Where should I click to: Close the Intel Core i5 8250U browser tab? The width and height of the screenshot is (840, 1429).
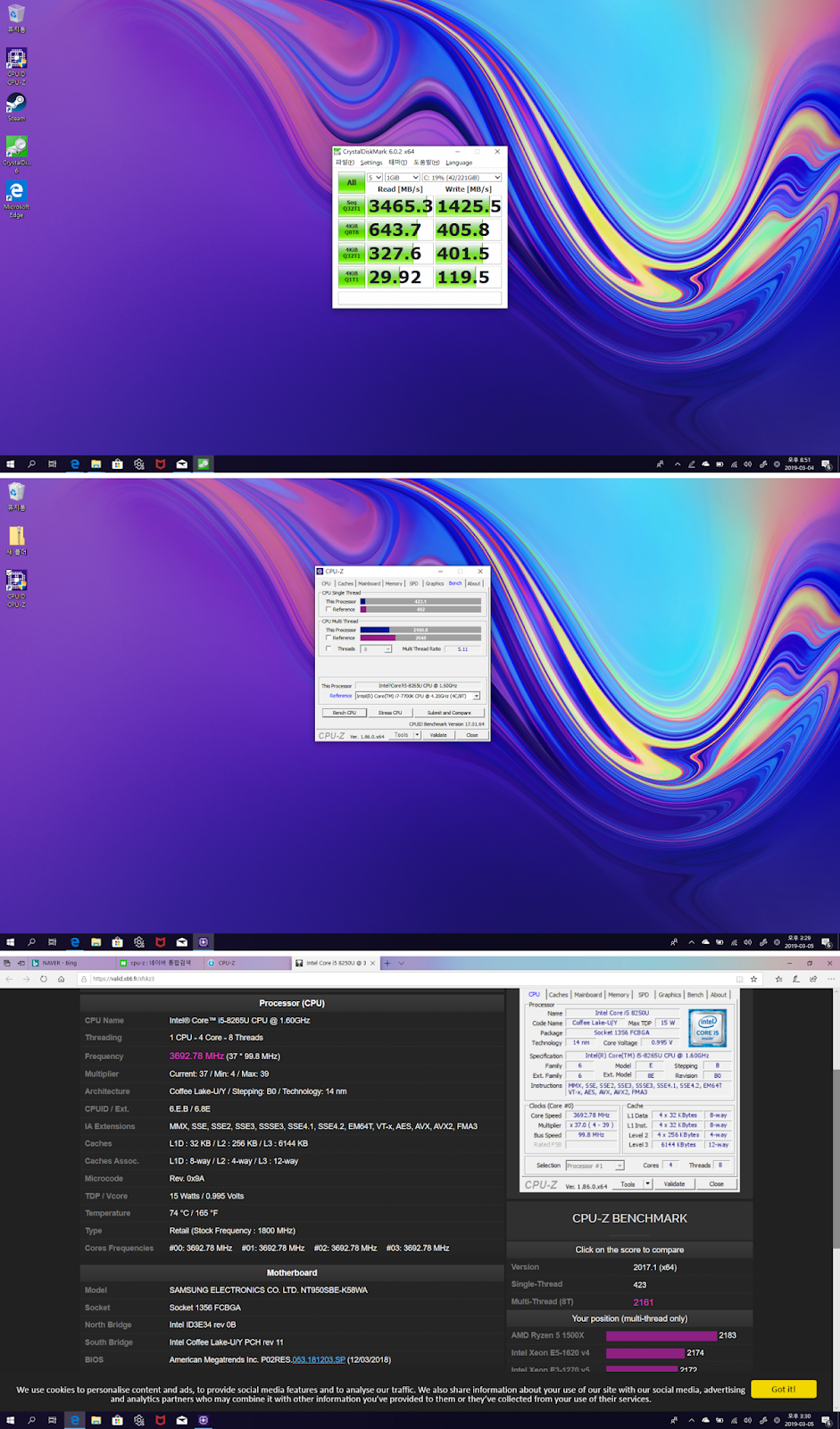pyautogui.click(x=373, y=963)
